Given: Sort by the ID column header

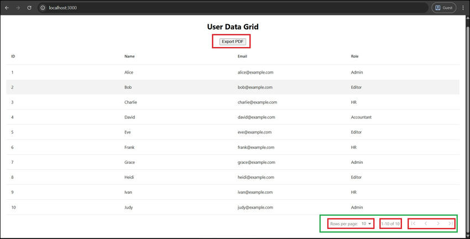Looking at the screenshot, I should pyautogui.click(x=13, y=56).
